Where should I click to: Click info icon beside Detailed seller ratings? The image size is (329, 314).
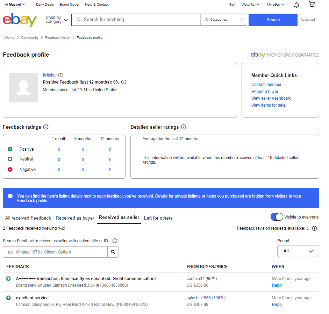[x=184, y=127]
